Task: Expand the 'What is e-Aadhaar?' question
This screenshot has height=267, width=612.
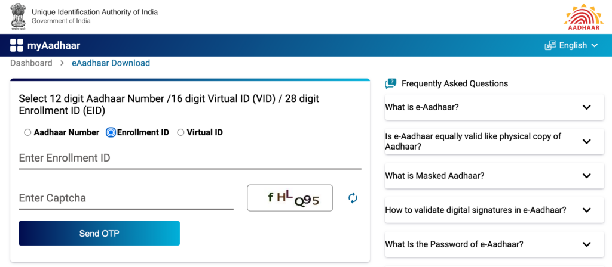Action: 586,107
